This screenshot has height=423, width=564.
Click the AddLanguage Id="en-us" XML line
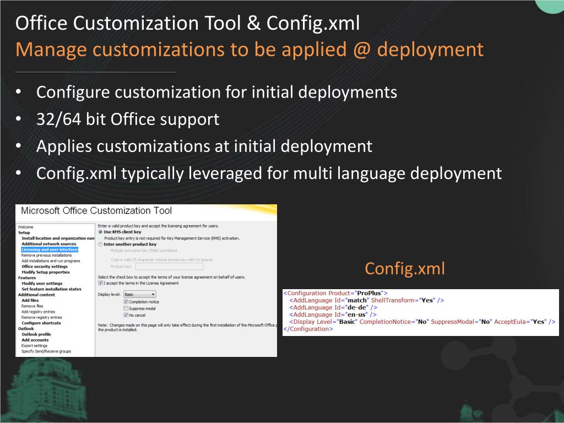click(x=333, y=314)
